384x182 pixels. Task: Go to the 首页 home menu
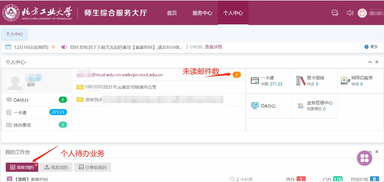[x=172, y=13]
